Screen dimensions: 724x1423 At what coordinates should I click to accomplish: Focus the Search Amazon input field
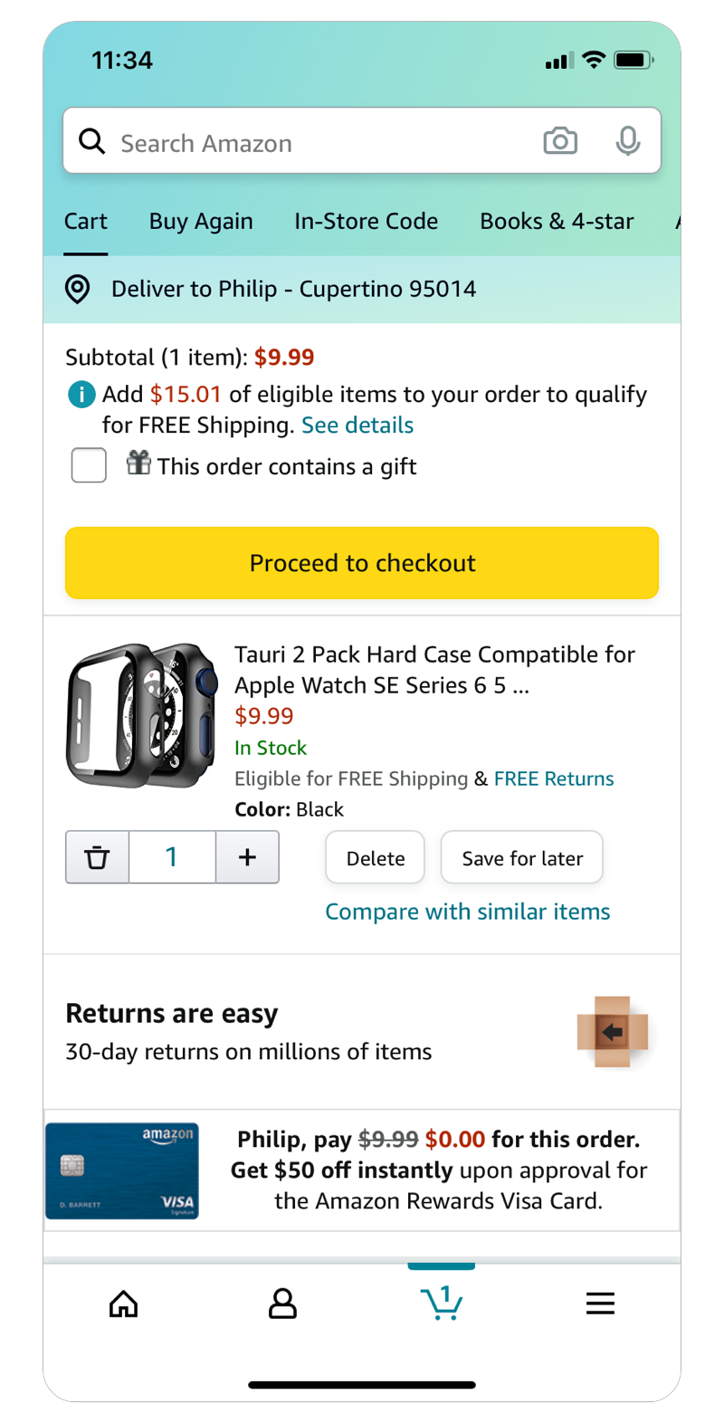317,143
